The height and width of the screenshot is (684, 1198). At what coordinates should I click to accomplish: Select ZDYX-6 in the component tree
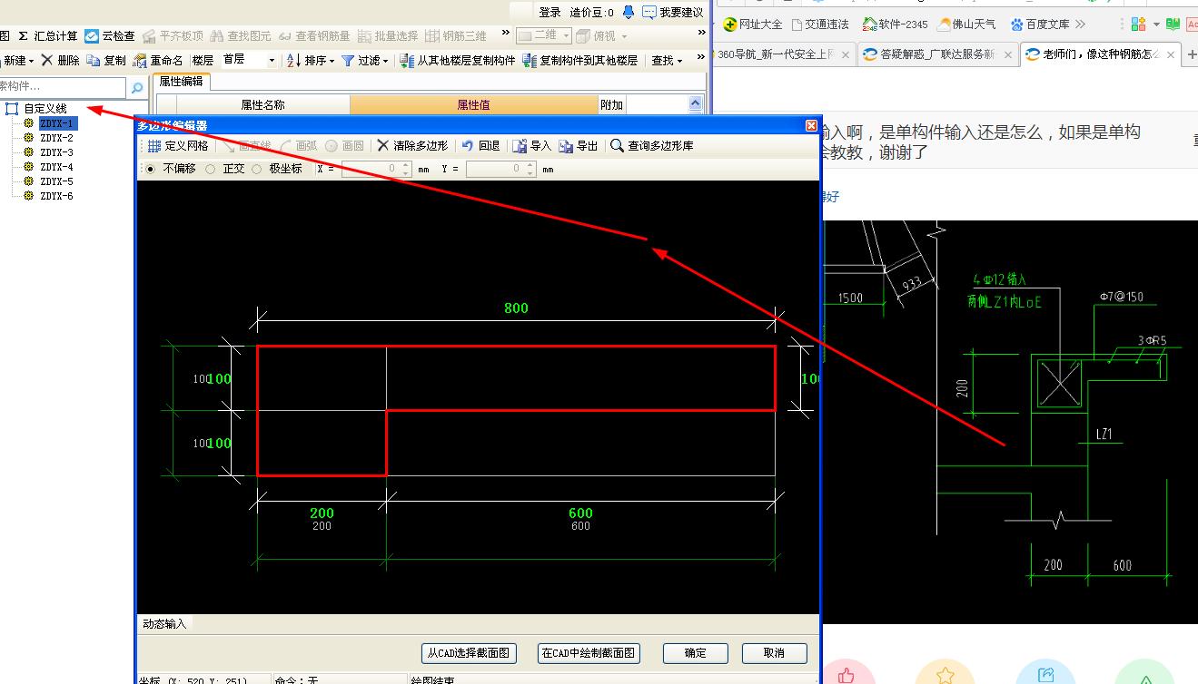click(56, 196)
